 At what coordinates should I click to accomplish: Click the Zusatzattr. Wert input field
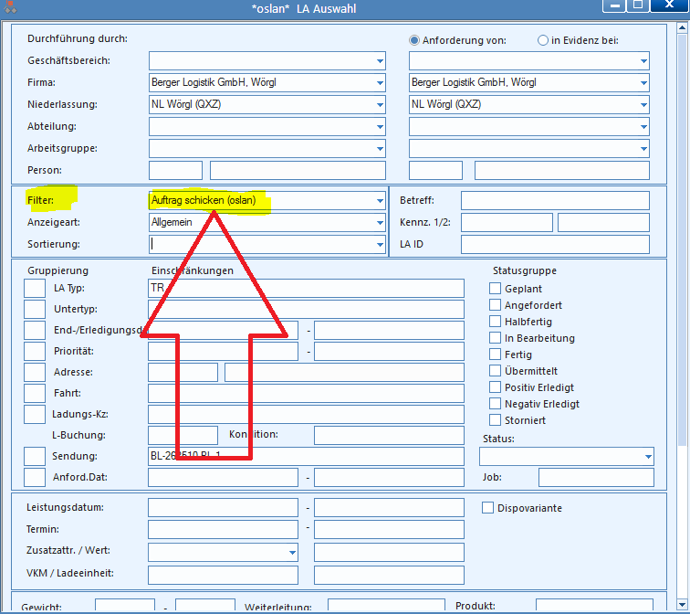[389, 553]
